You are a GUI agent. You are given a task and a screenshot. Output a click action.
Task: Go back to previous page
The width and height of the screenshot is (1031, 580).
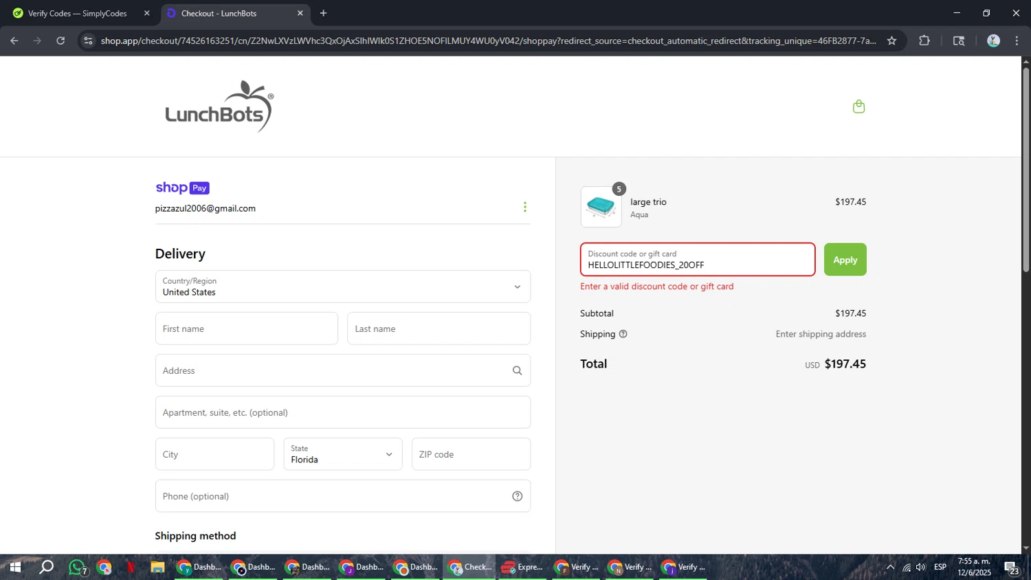pyautogui.click(x=14, y=41)
